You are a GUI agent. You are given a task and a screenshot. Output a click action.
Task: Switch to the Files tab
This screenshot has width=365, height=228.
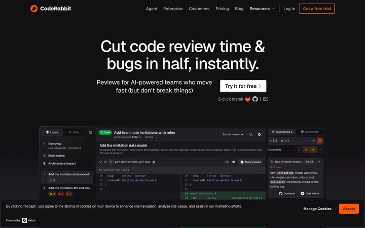(74, 132)
